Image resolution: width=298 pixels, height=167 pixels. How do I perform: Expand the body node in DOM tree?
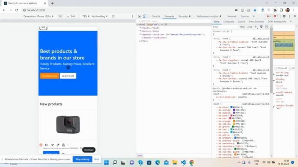pyautogui.click(x=140, y=31)
